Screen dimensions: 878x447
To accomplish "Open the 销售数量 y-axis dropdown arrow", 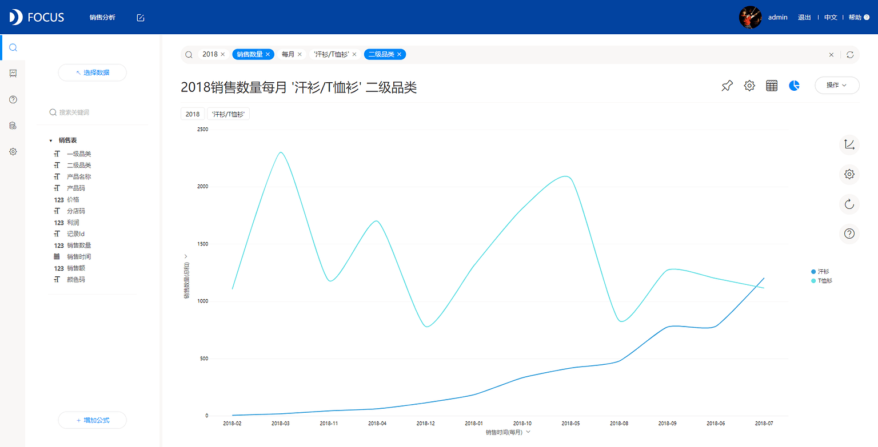I will pyautogui.click(x=186, y=256).
